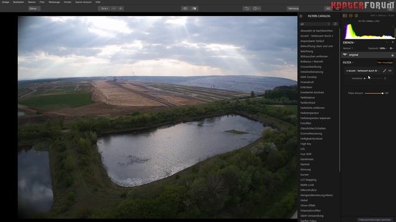Select Brilliance / Warmth filter
This screenshot has width=396, height=222.
312,62
